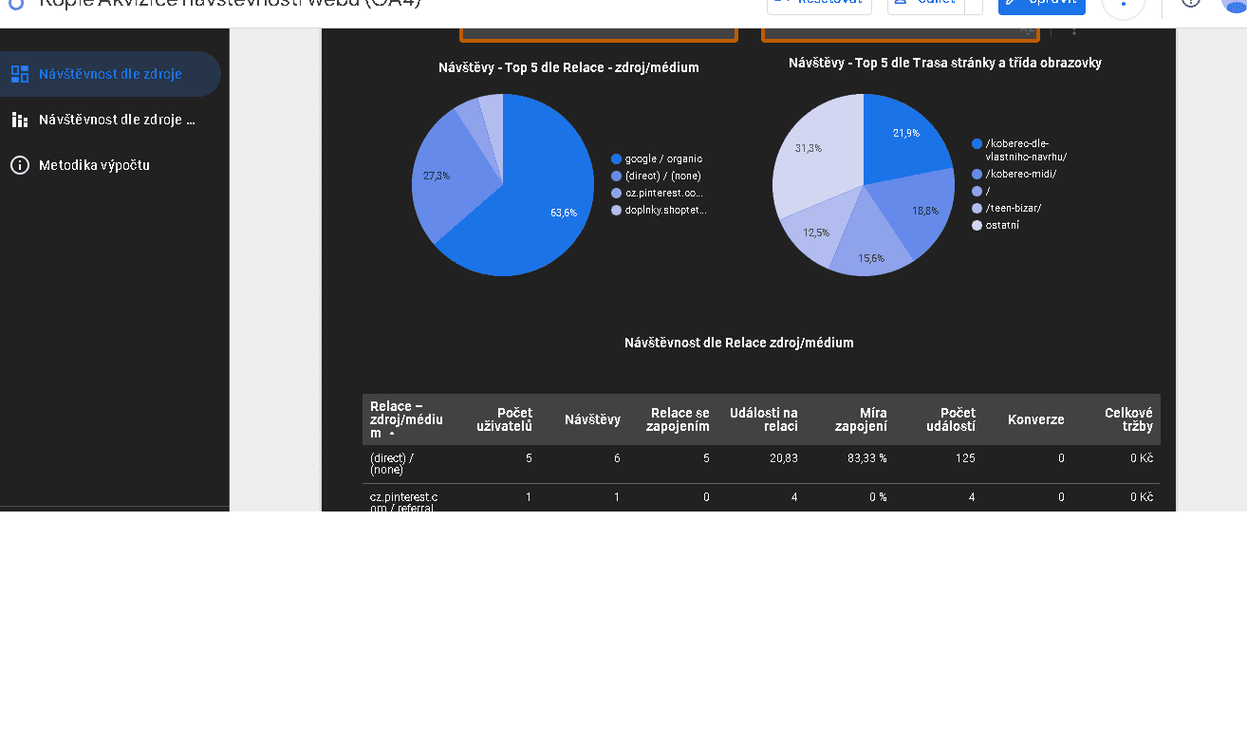This screenshot has height=744, width=1247.
Task: Click the dashboard icon beside Návštěvnost dle zdroje
Action: [19, 74]
